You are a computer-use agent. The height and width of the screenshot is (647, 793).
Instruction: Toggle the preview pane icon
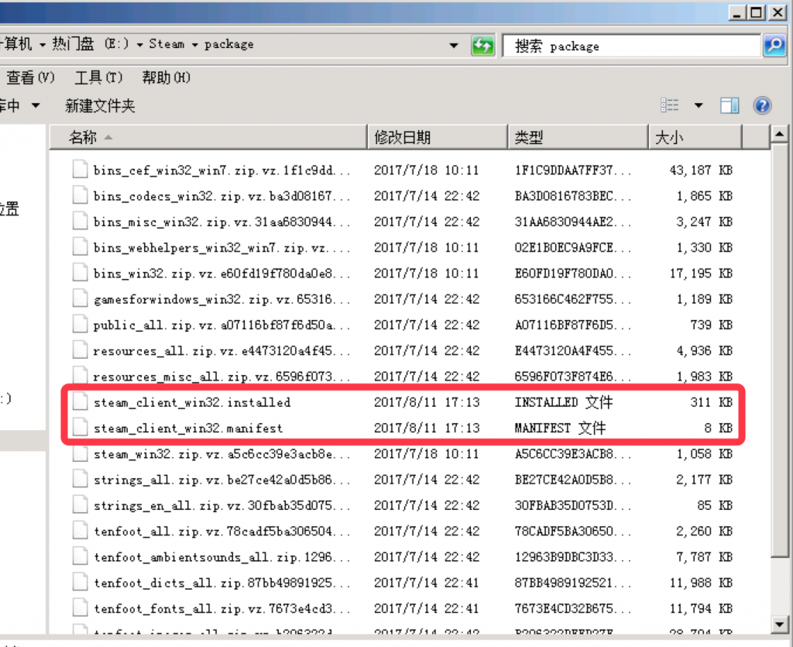coord(729,105)
